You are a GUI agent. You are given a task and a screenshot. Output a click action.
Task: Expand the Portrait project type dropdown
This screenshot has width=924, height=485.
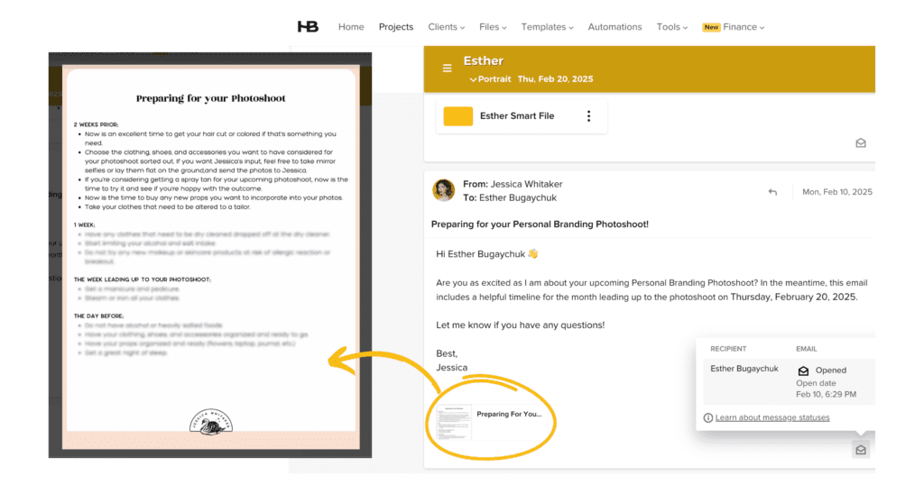[490, 78]
